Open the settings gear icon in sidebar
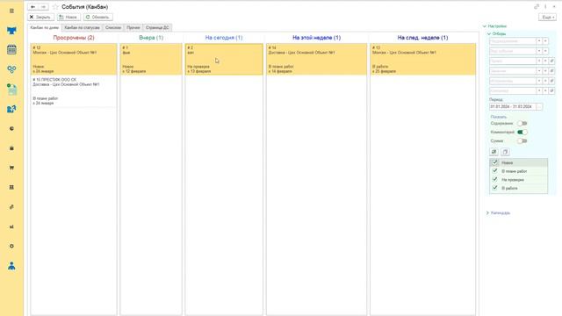The width and height of the screenshot is (562, 316). 11,246
